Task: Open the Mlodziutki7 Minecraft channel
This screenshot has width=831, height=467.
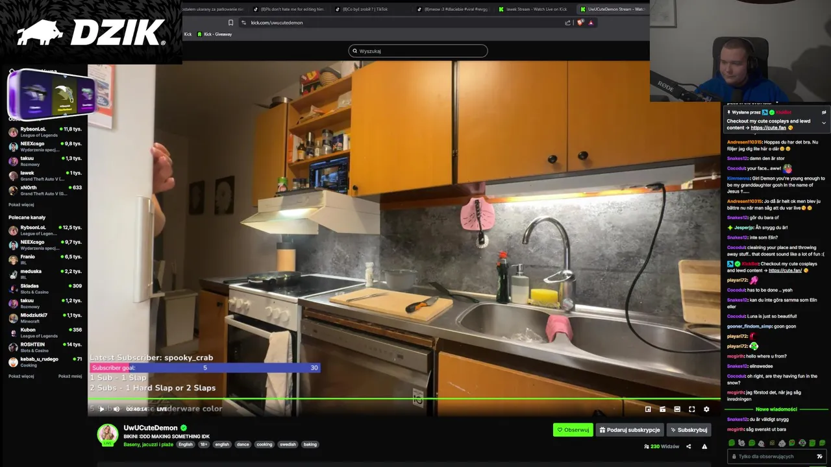Action: pos(45,318)
